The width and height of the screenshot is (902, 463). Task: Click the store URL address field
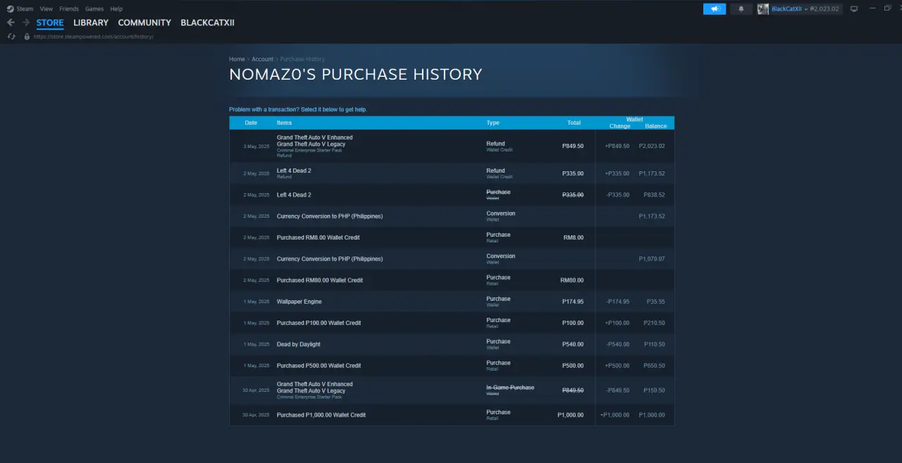click(x=94, y=37)
